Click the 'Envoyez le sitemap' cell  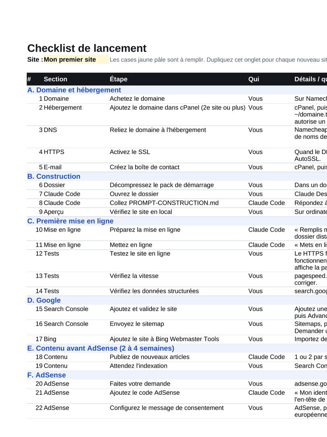pos(137,324)
